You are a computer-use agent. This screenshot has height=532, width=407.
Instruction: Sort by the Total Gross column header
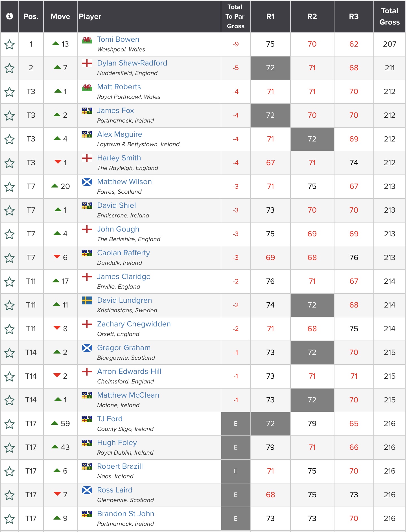tap(389, 16)
